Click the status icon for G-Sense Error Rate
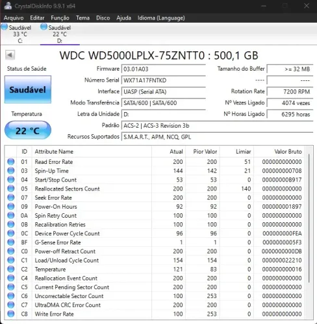The height and width of the screenshot is (324, 317). (x=11, y=242)
